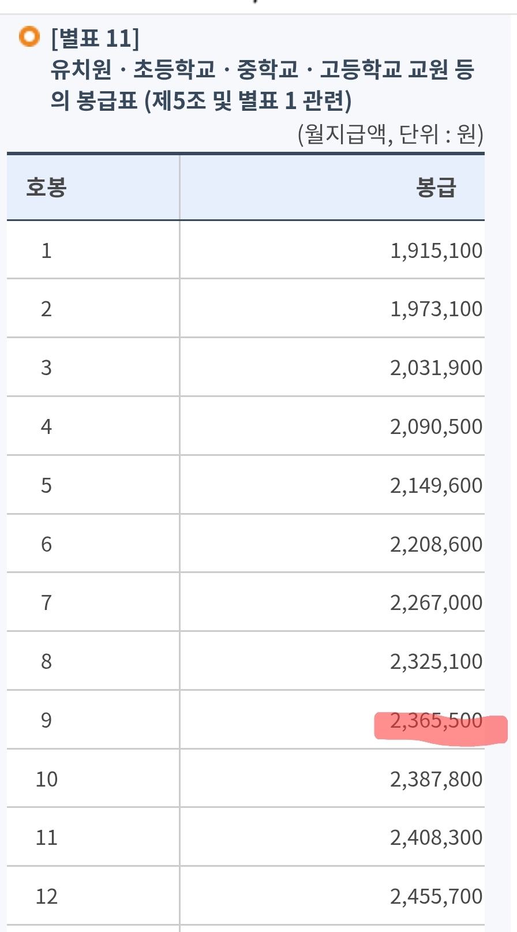Click the 호봉 9 row number
This screenshot has width=517, height=932.
tap(46, 720)
